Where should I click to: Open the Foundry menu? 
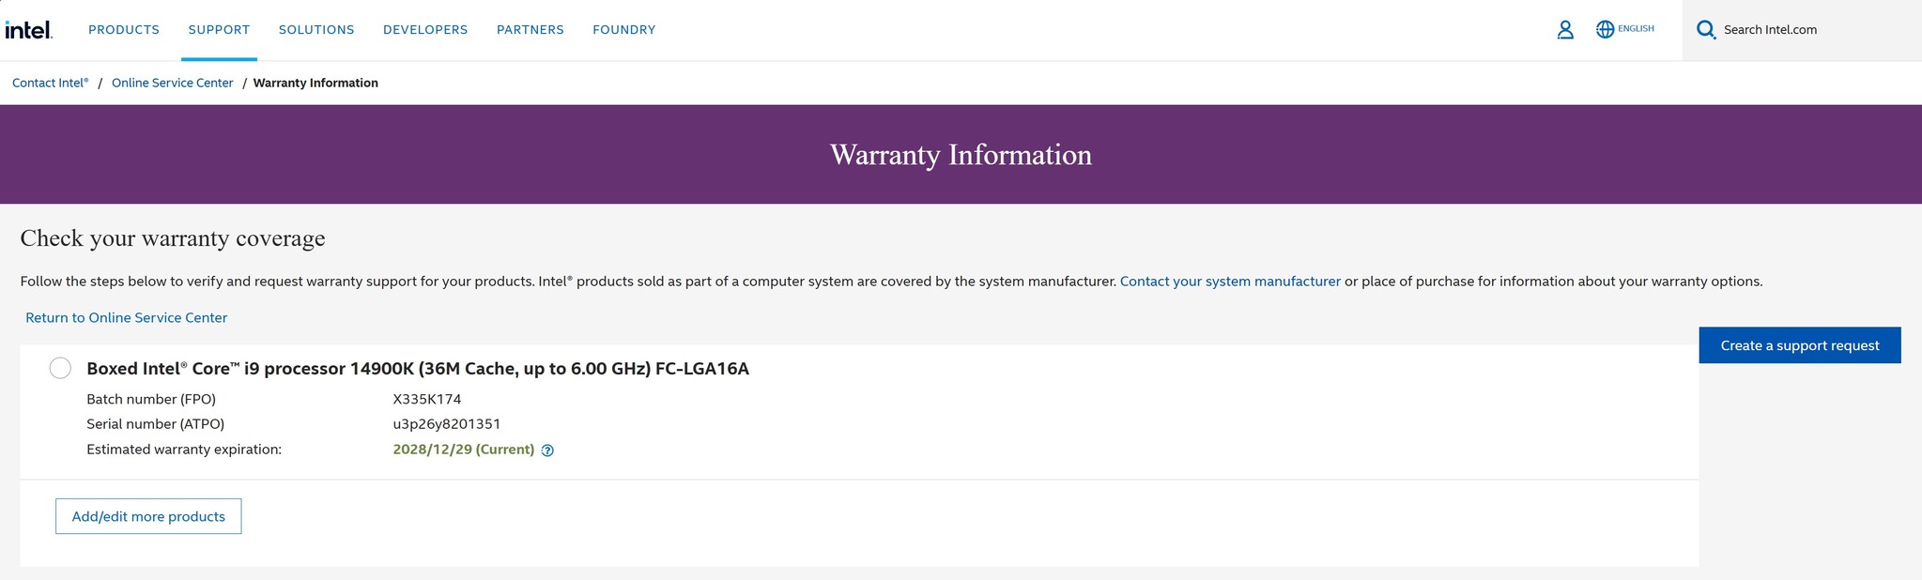(624, 30)
